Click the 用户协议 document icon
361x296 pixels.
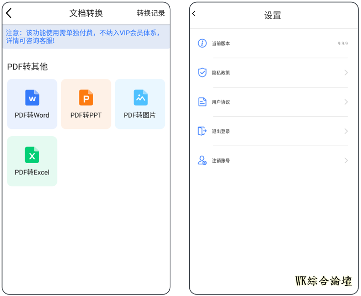click(x=202, y=102)
